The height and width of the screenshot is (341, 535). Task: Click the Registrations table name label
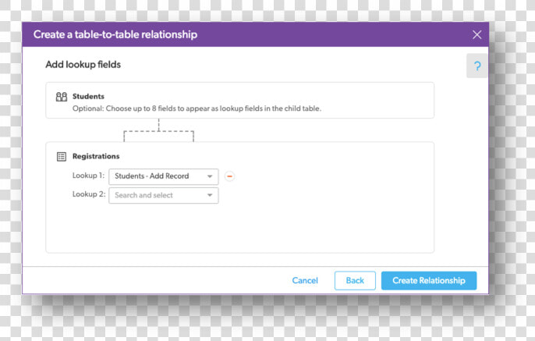tap(96, 156)
